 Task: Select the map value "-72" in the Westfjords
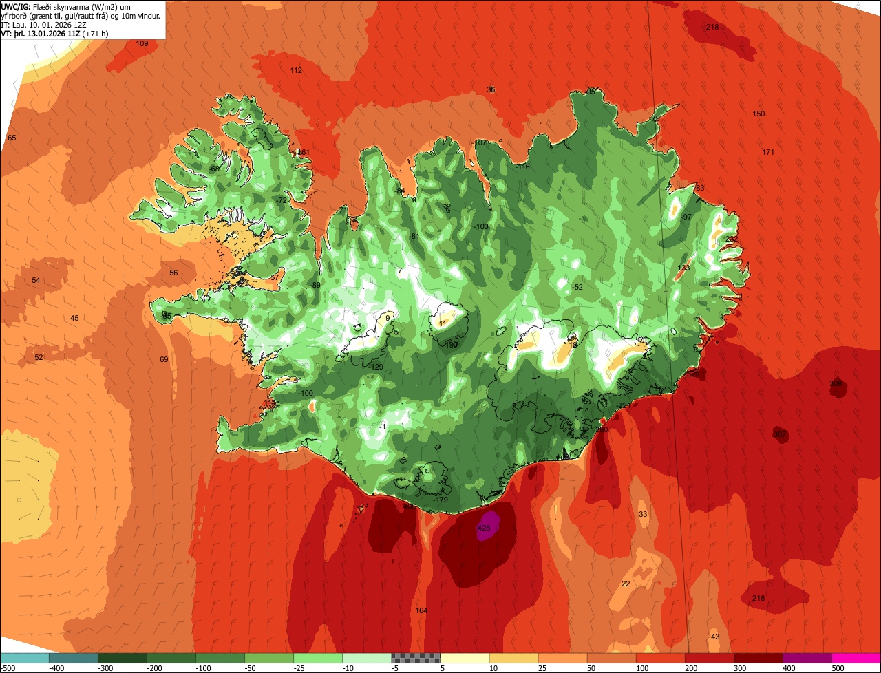281,200
